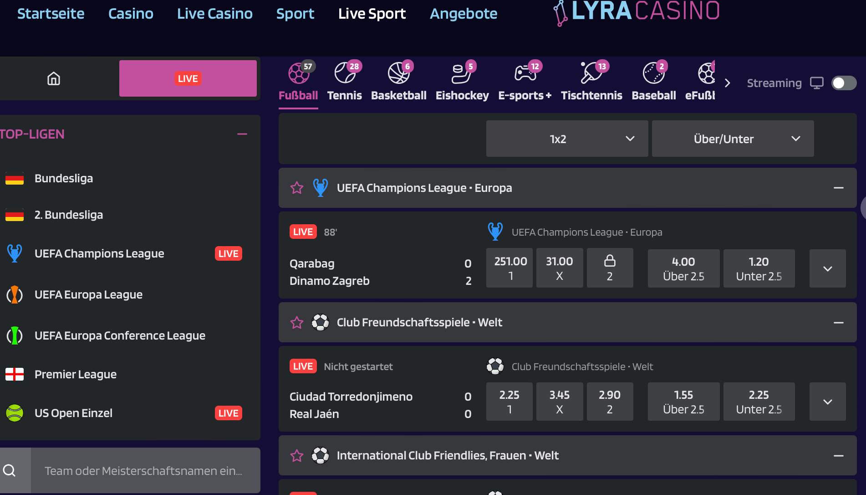Favorite Club Freundschaftsspiele with star icon
Viewport: 866px width, 495px height.
pyautogui.click(x=297, y=323)
